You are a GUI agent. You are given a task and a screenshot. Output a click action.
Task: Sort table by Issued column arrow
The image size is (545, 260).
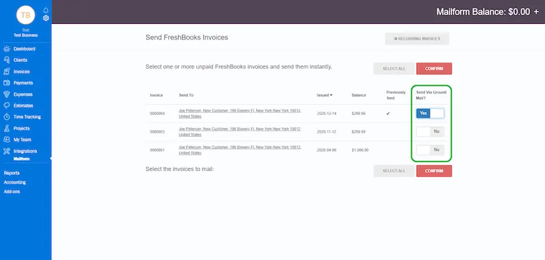(x=332, y=95)
